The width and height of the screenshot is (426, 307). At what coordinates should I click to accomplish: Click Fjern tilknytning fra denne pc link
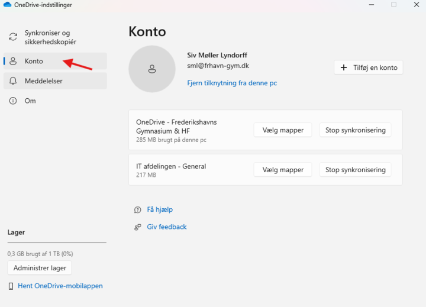pos(232,83)
